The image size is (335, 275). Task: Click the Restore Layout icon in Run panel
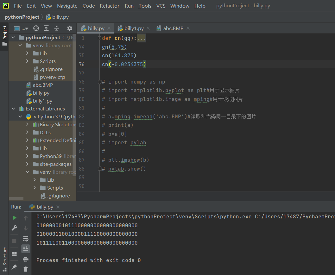[14, 254]
